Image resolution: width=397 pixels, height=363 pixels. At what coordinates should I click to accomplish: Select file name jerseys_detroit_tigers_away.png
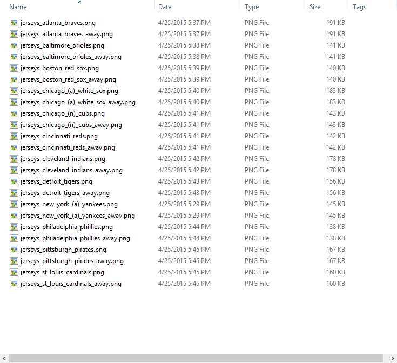tap(65, 193)
